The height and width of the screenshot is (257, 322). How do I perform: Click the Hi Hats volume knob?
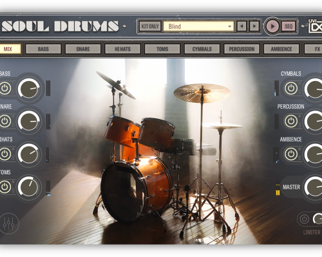tap(29, 154)
